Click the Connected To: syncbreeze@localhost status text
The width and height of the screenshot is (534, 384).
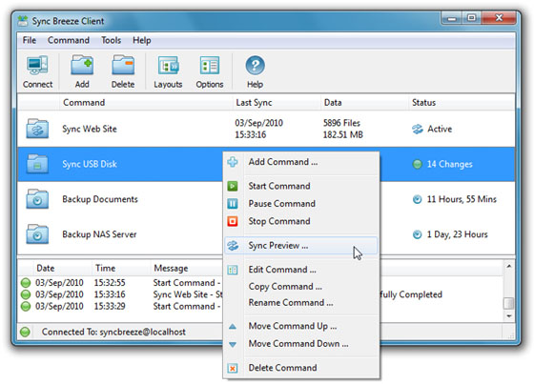pos(113,332)
